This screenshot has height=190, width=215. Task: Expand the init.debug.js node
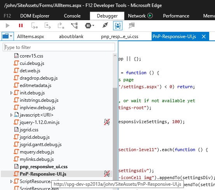pyautogui.click(x=11, y=93)
